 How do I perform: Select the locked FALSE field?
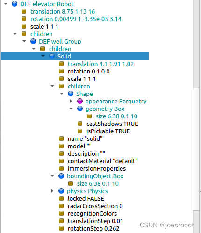[x=86, y=198]
